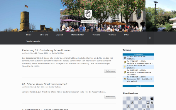Open article Ausschreibung 9. Bayer Sommeropen
The height and width of the screenshot is (110, 176).
click(45, 109)
